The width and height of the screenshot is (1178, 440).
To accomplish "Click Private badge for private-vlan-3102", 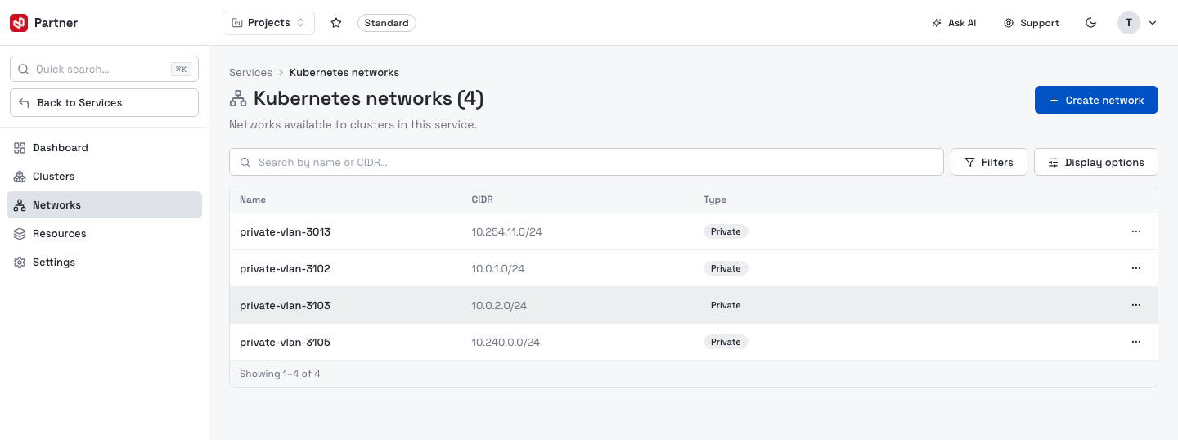I will 726,268.
